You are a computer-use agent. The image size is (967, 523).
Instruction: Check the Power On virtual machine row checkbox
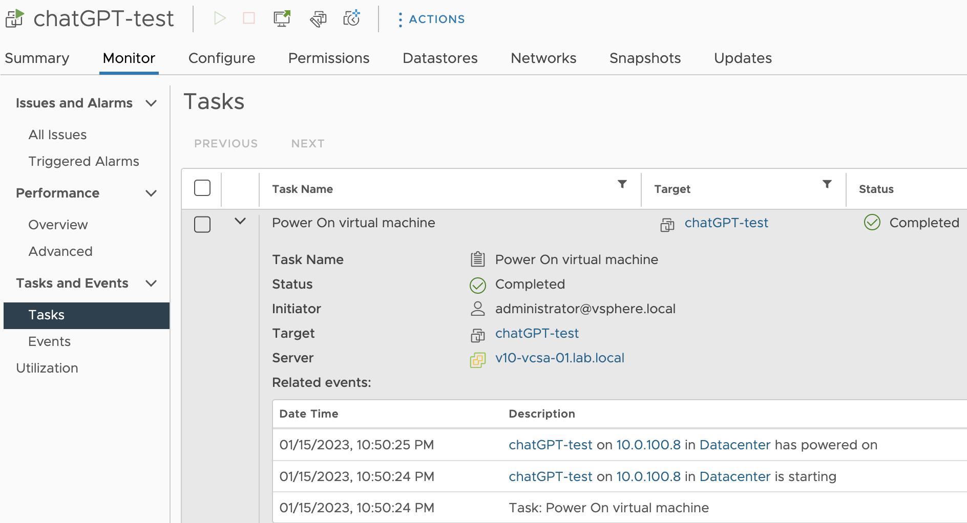[202, 224]
